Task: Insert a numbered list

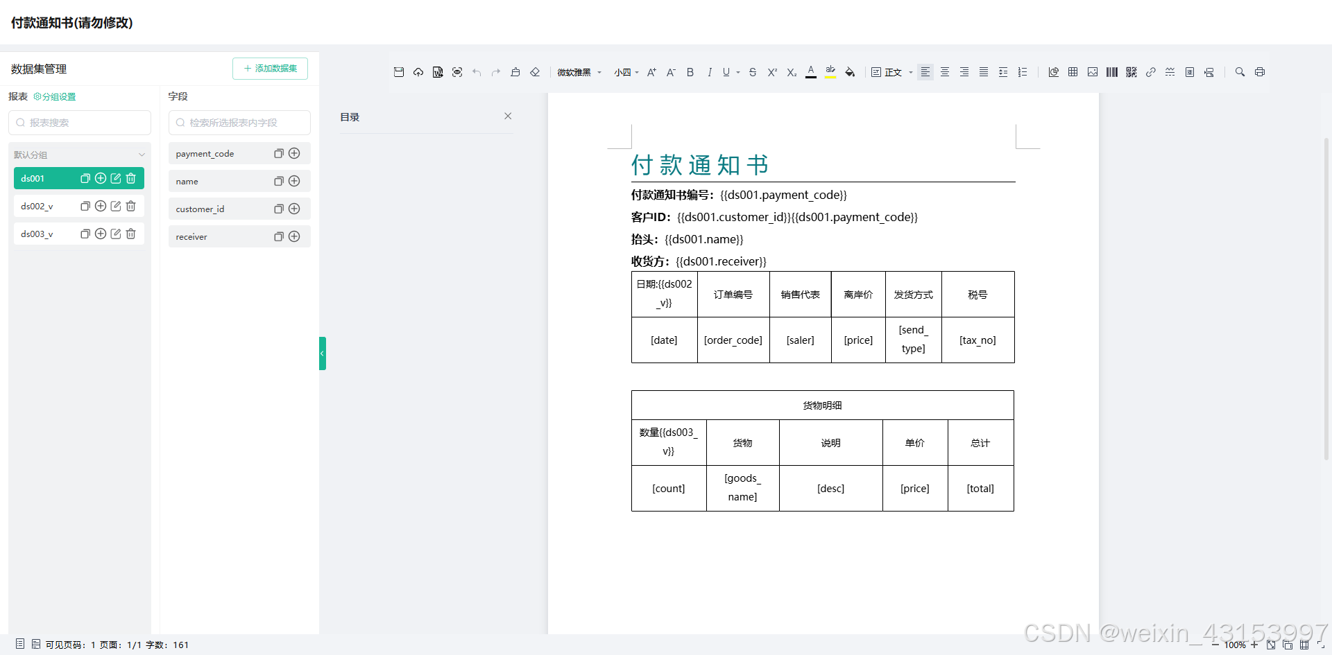Action: click(x=1023, y=72)
